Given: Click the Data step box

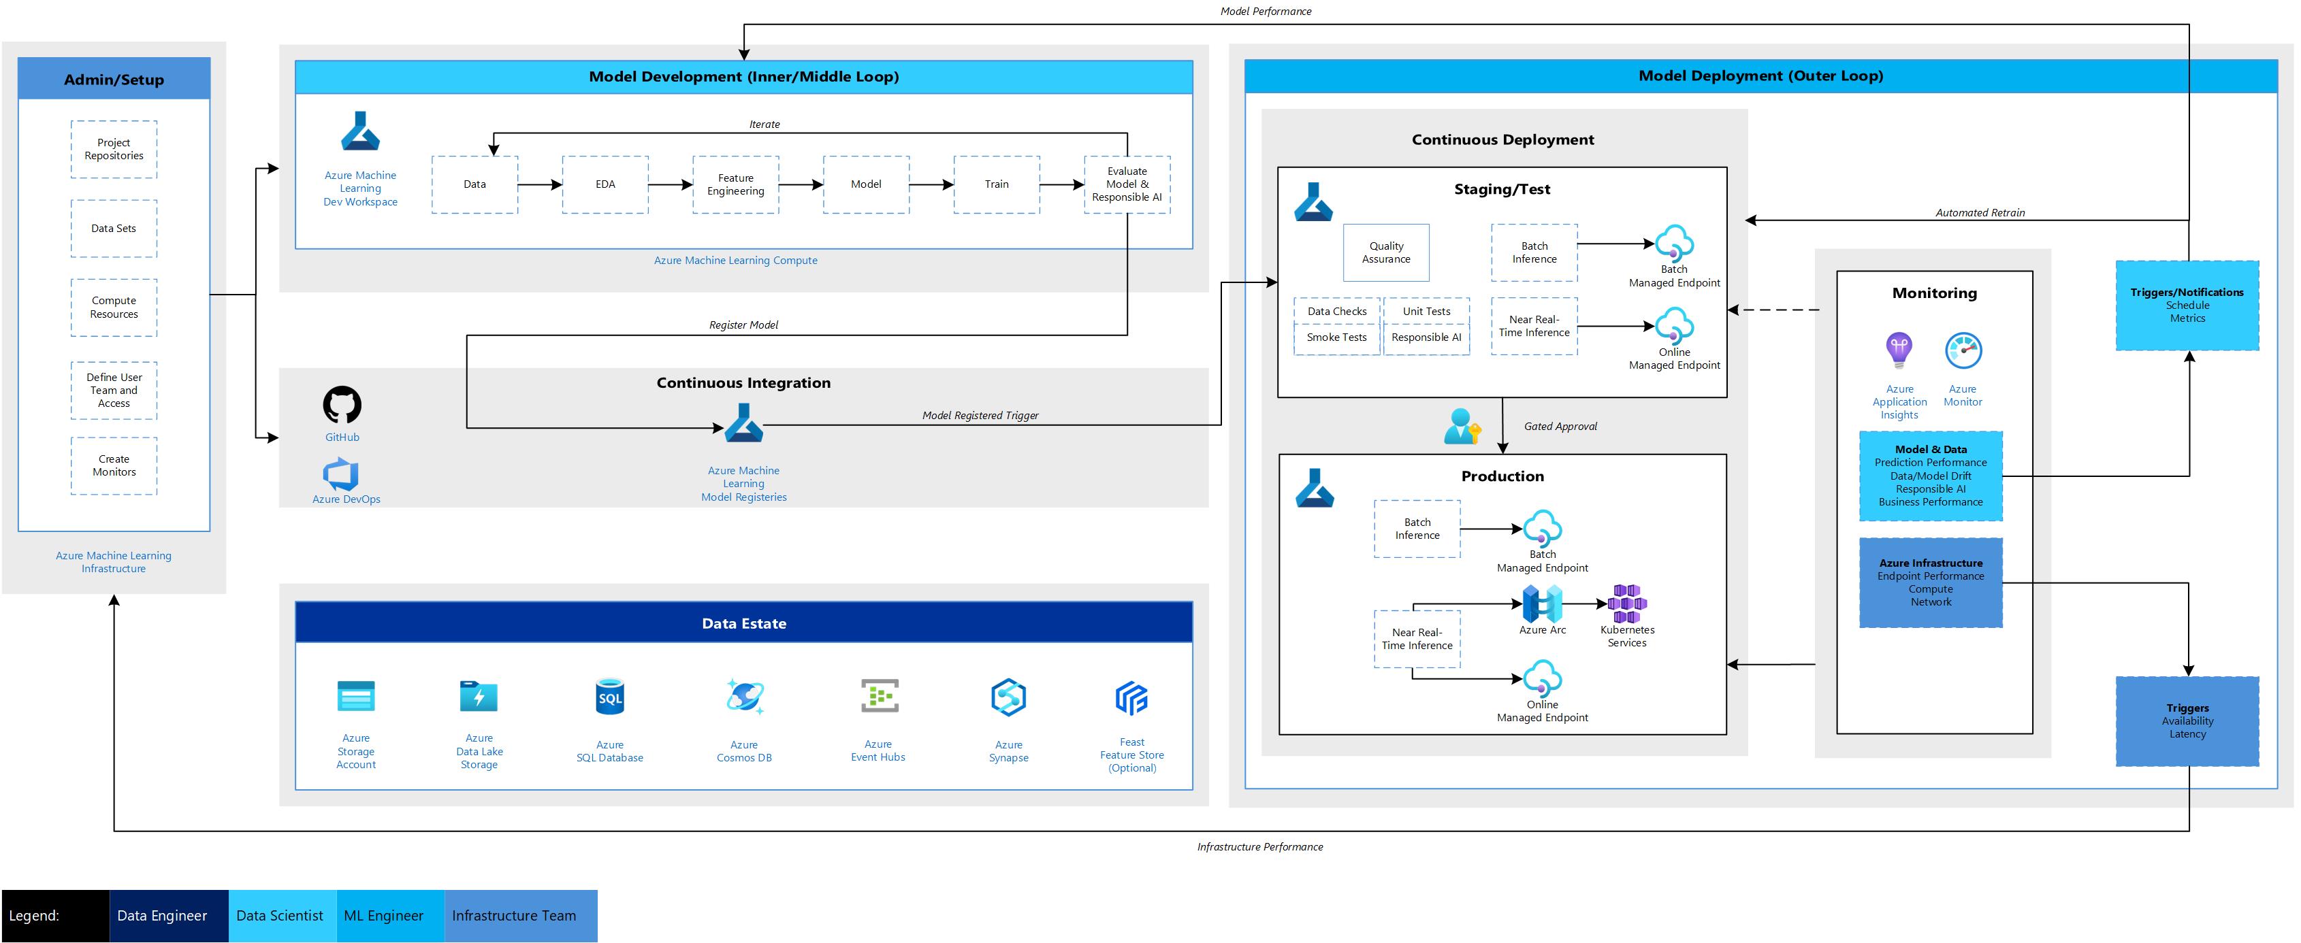Looking at the screenshot, I should pyautogui.click(x=474, y=185).
